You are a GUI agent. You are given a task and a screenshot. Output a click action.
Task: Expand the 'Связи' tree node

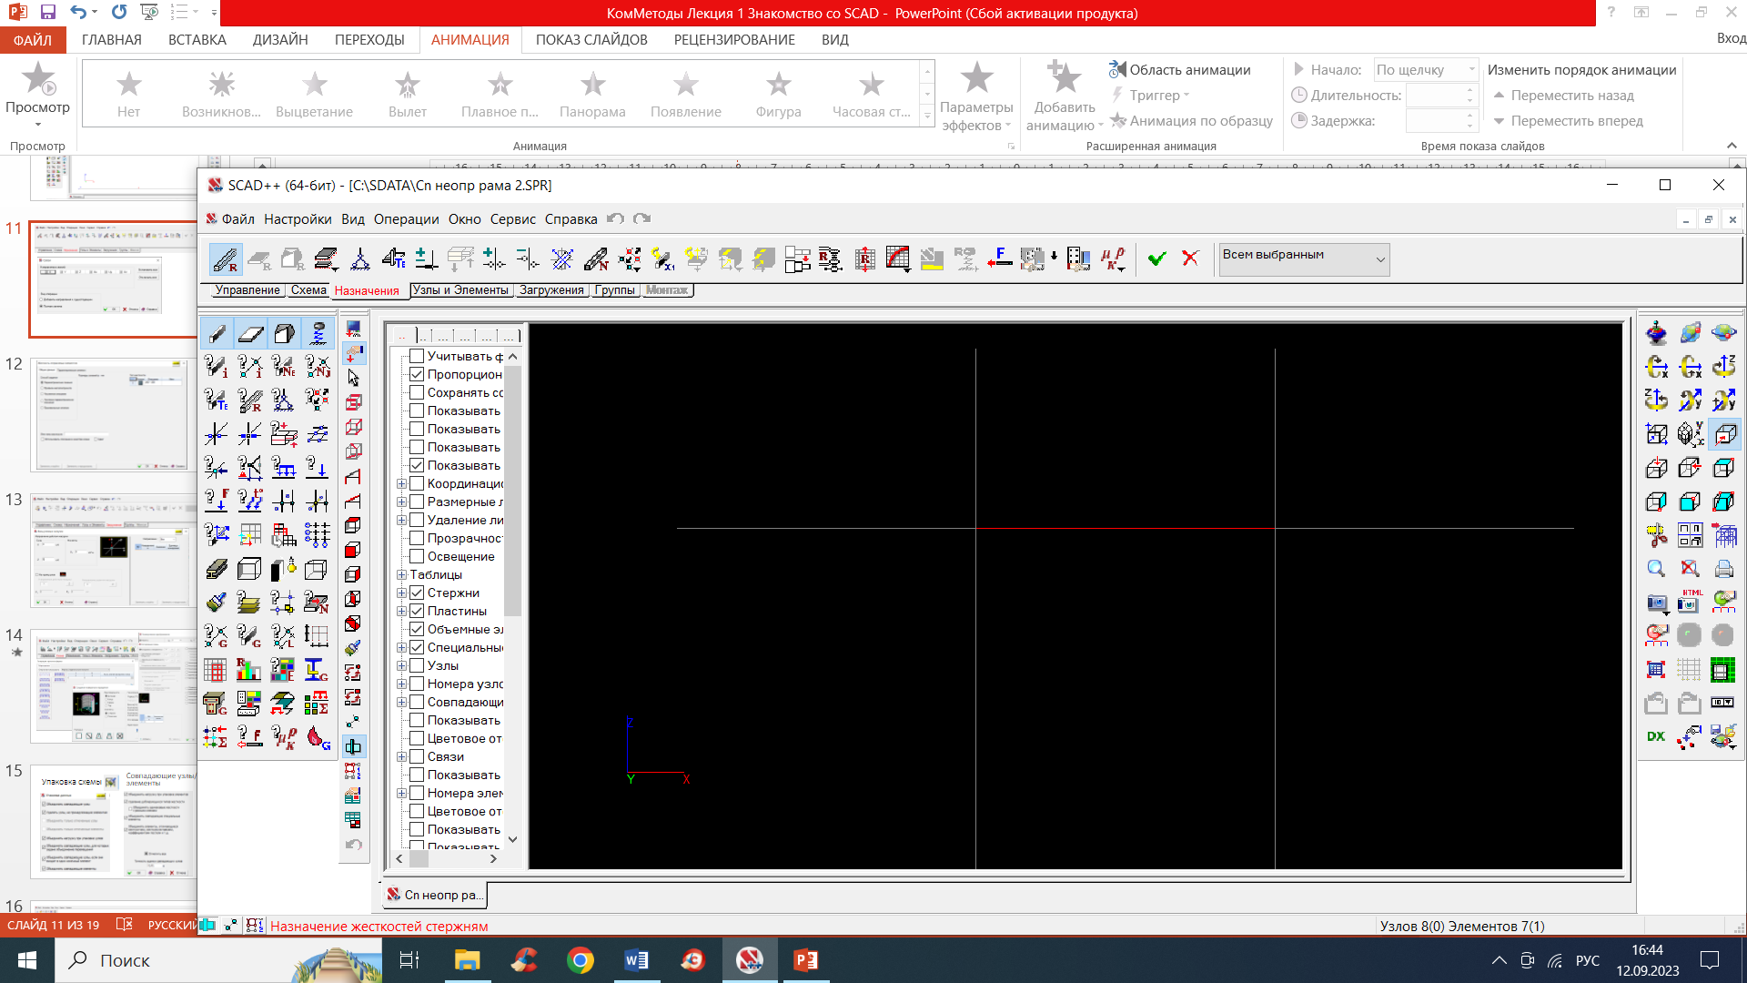[401, 756]
